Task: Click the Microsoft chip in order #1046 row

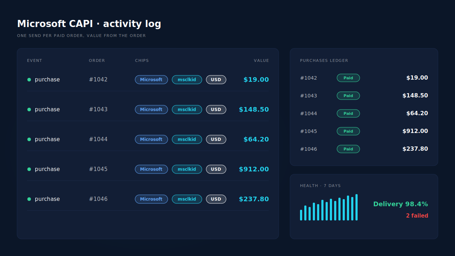Action: coord(151,199)
